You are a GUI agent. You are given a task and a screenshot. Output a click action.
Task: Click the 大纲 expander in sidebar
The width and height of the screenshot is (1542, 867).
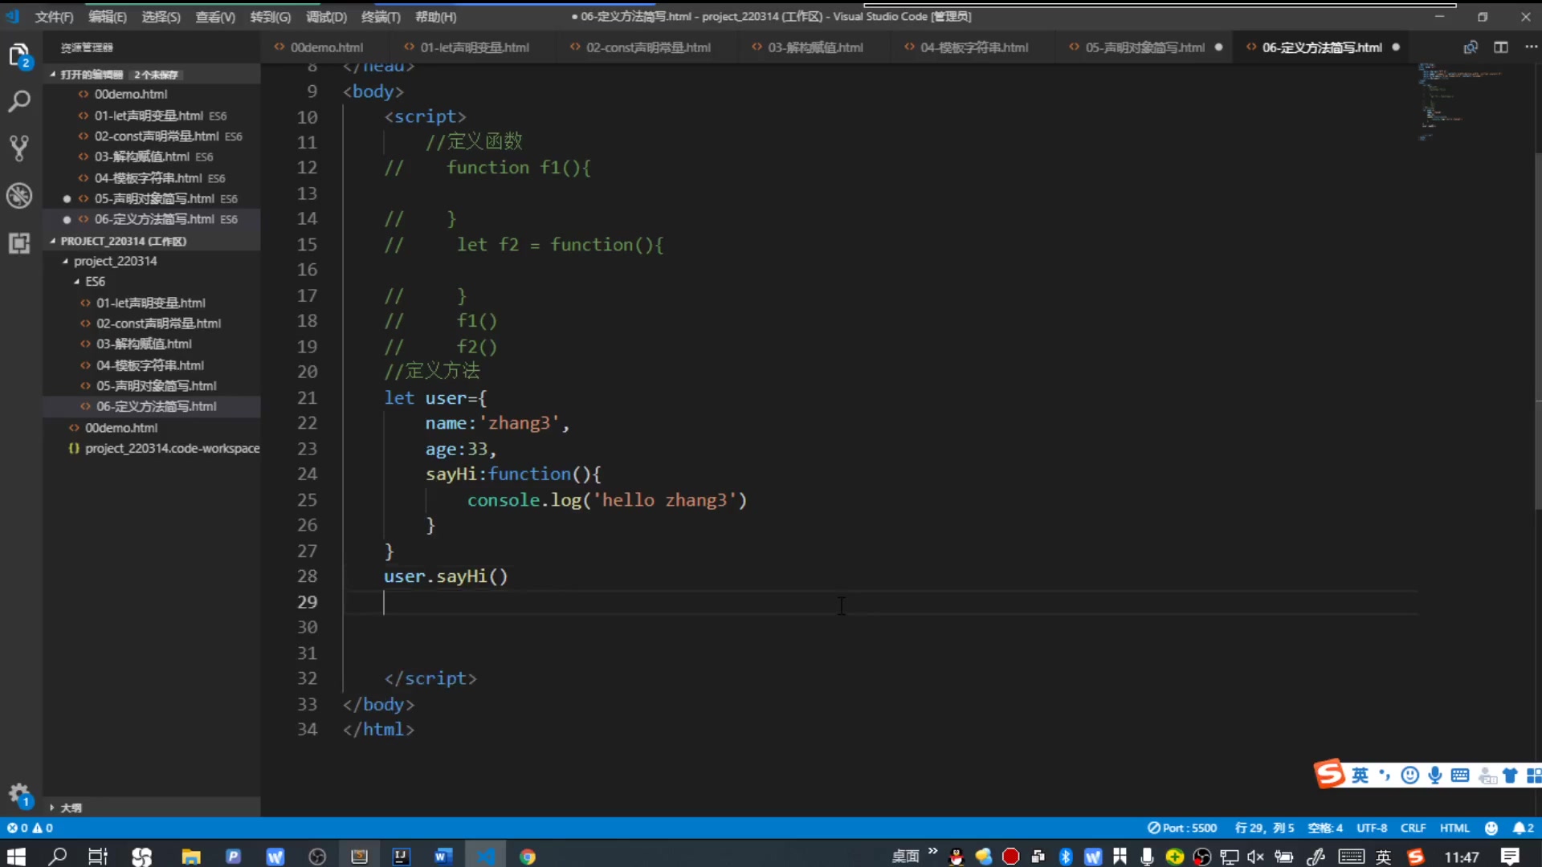click(x=51, y=808)
